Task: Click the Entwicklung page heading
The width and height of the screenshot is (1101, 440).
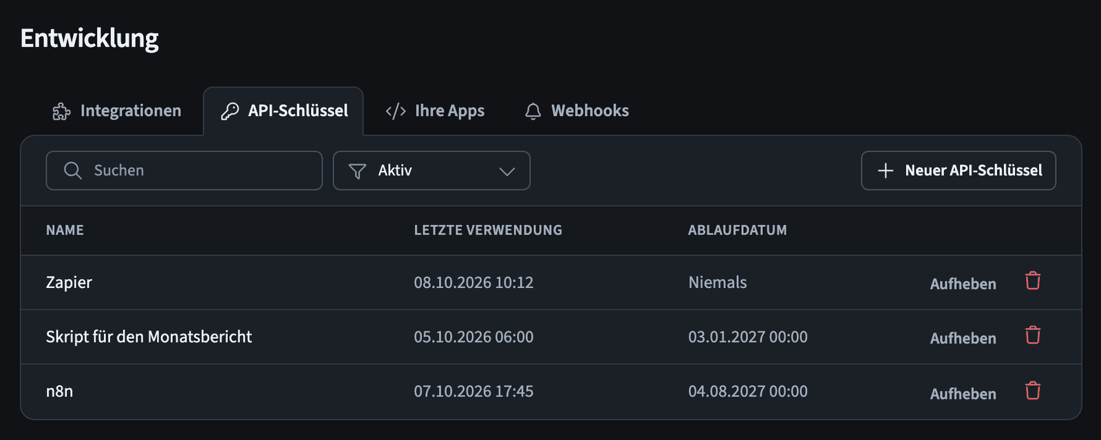Action: [89, 39]
